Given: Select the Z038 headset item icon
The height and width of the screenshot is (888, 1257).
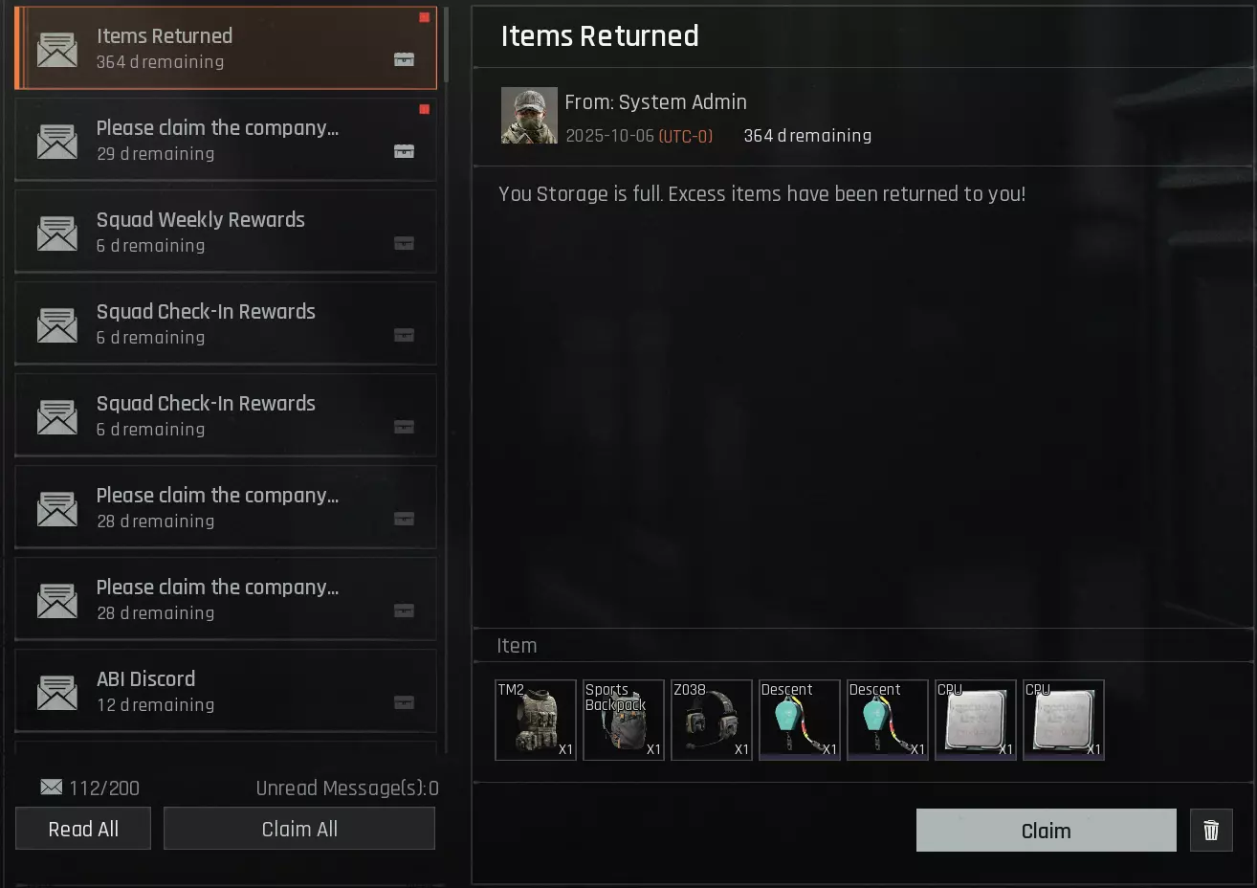Looking at the screenshot, I should click(x=712, y=720).
